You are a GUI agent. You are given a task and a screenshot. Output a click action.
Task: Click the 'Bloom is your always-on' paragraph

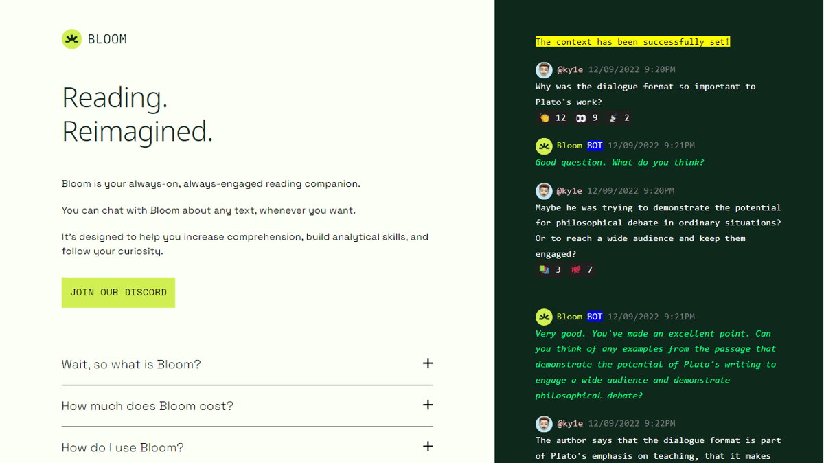coord(211,184)
